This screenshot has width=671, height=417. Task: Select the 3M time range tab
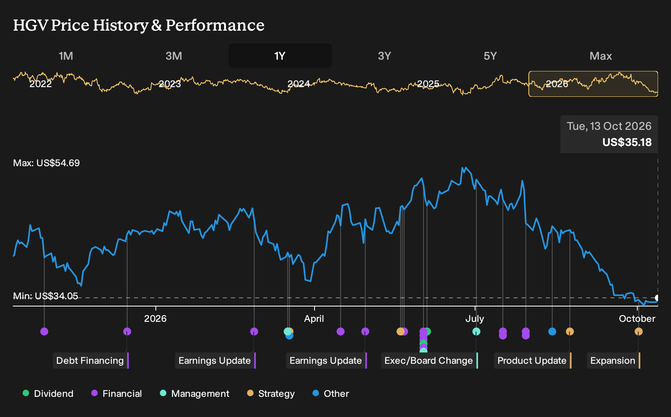174,56
